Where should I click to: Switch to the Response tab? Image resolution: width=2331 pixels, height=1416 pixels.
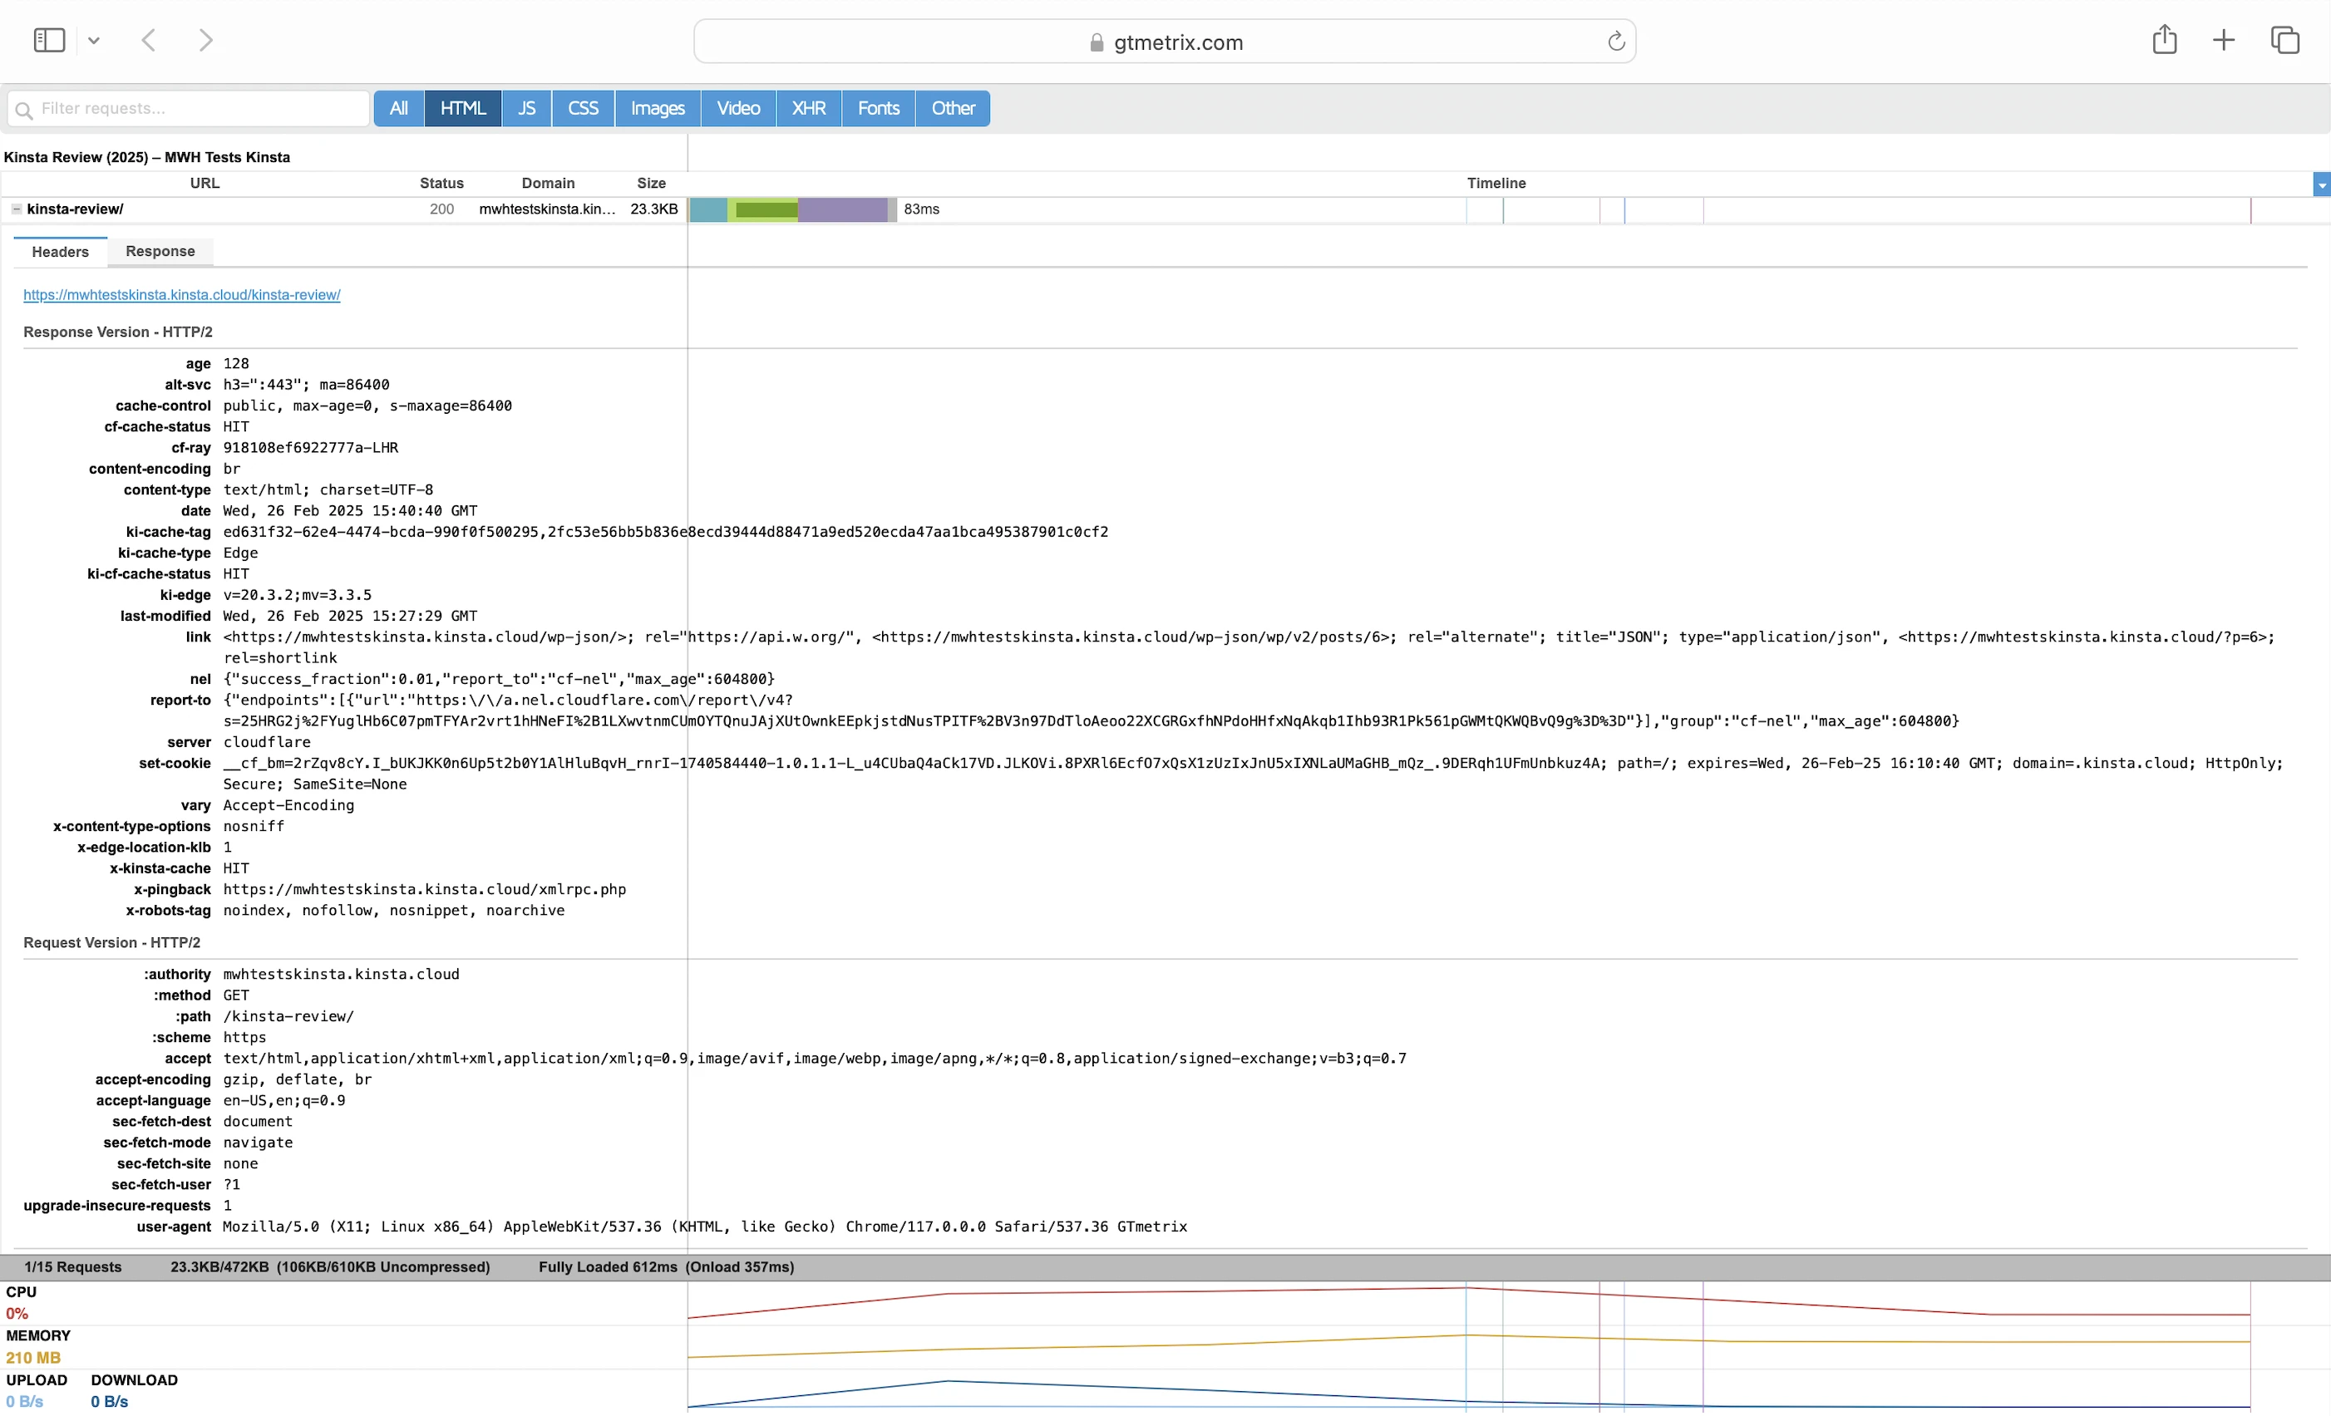160,252
